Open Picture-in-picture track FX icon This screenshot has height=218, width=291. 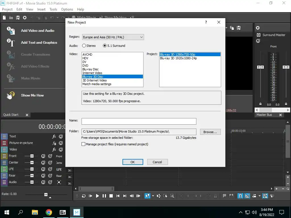point(54,143)
